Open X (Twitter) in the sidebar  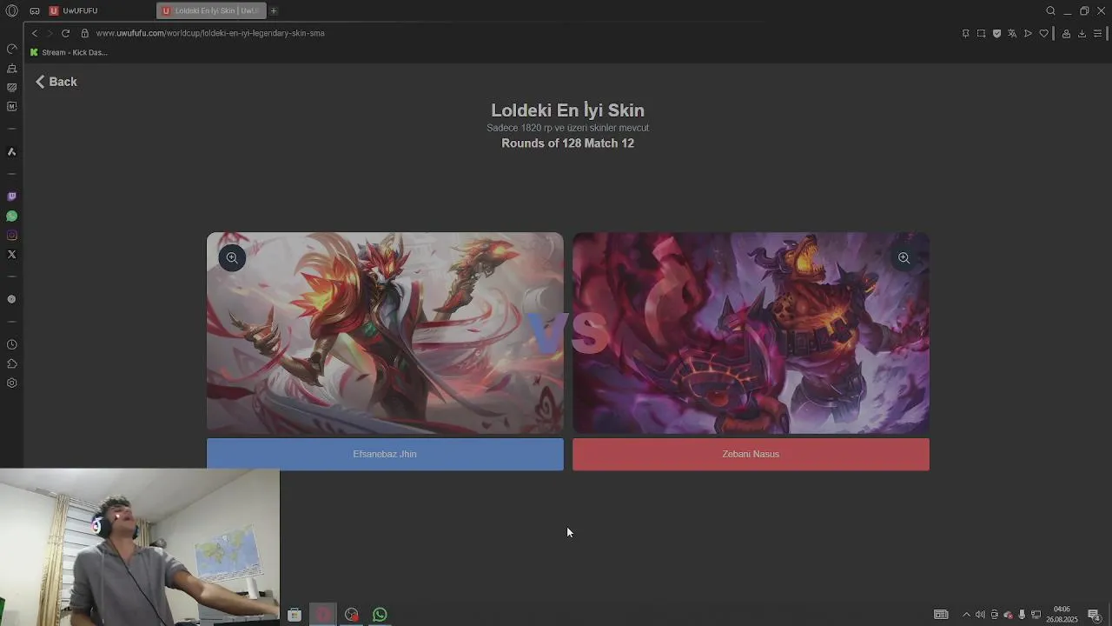point(11,254)
